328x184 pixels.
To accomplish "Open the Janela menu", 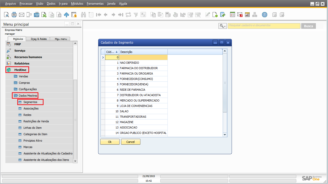I will click(111, 4).
